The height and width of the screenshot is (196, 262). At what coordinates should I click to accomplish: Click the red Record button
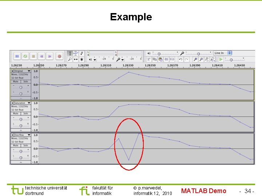pyautogui.click(x=59, y=56)
